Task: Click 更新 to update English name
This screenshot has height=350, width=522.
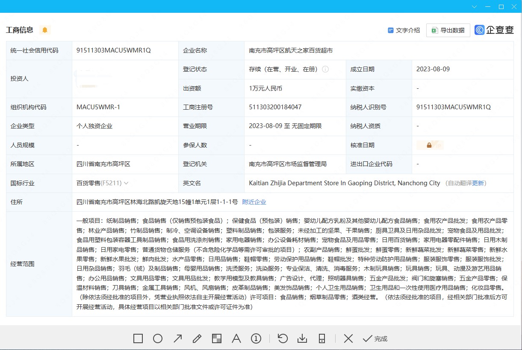Action: (478, 183)
